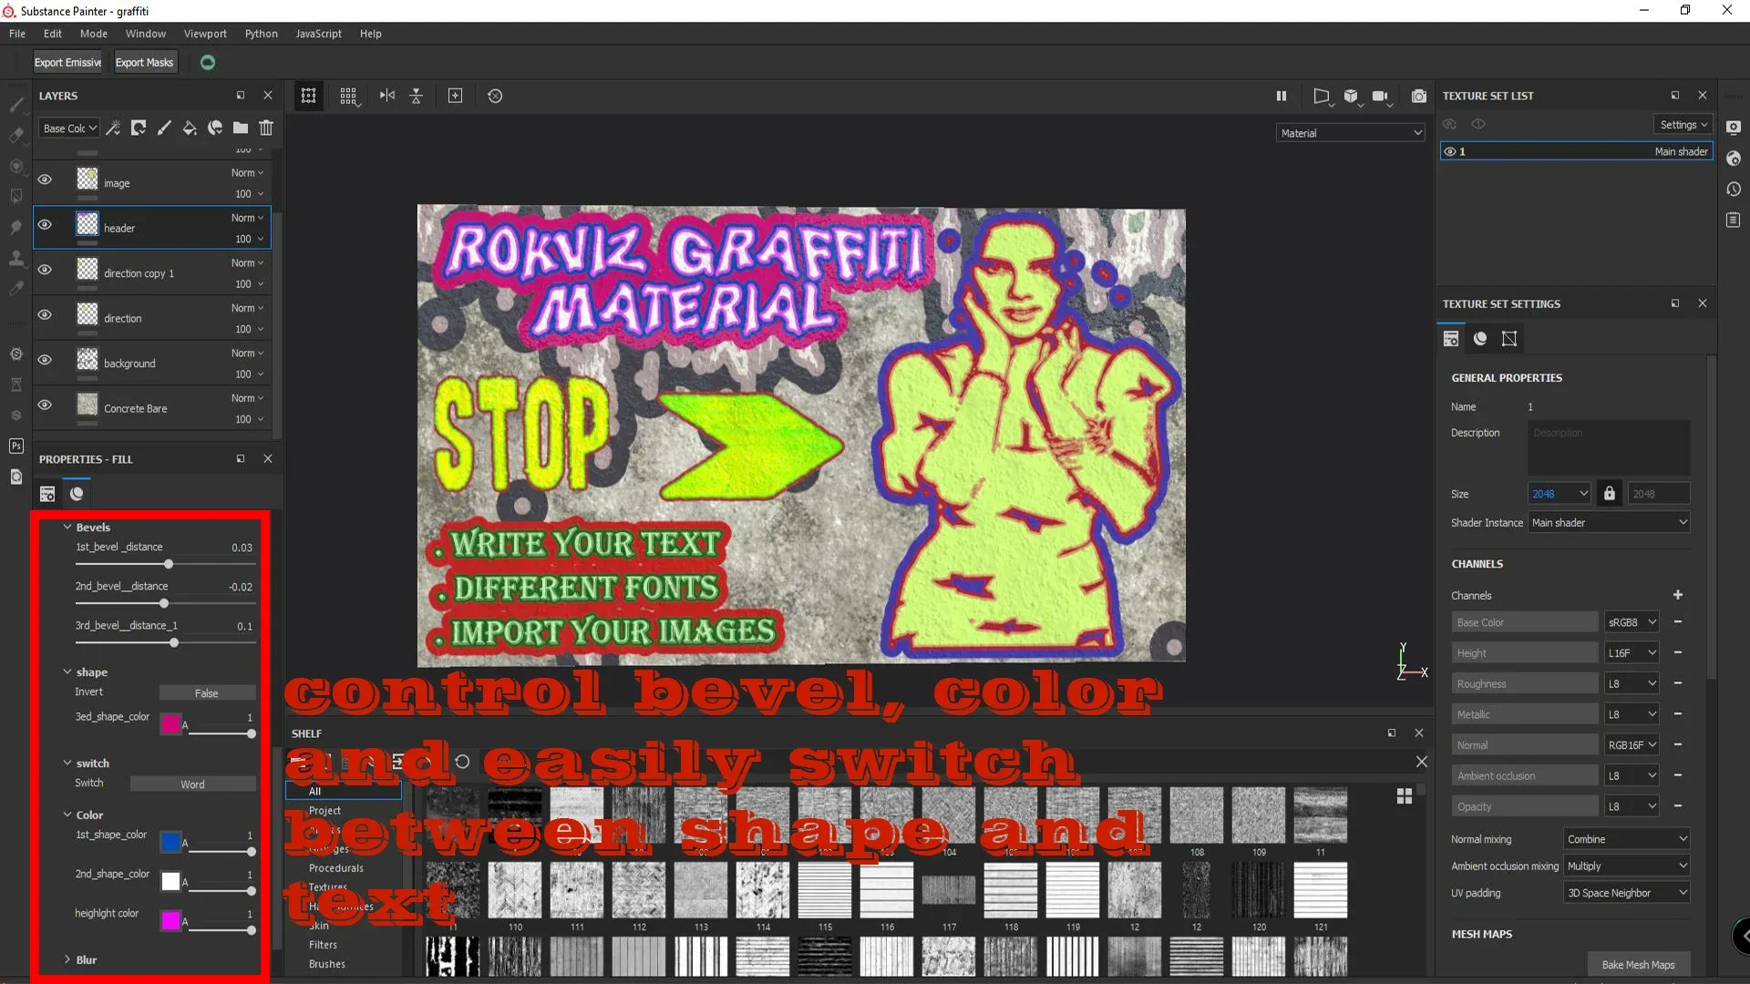This screenshot has height=984, width=1750.
Task: Click the Description text field
Action: point(1609,447)
